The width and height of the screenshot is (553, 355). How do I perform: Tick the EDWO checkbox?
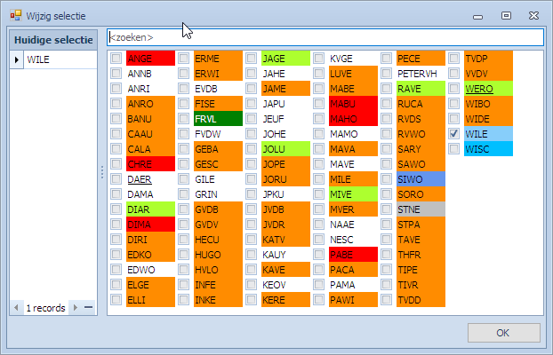(116, 270)
